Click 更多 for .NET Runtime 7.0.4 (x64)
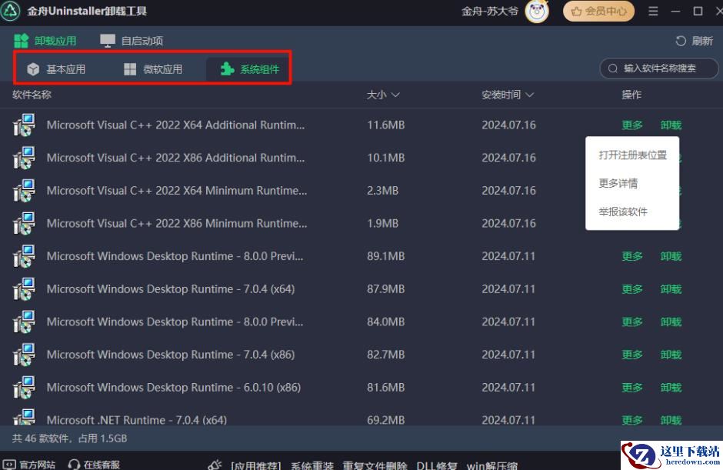Screen dimensions: 723x470 tap(632, 420)
